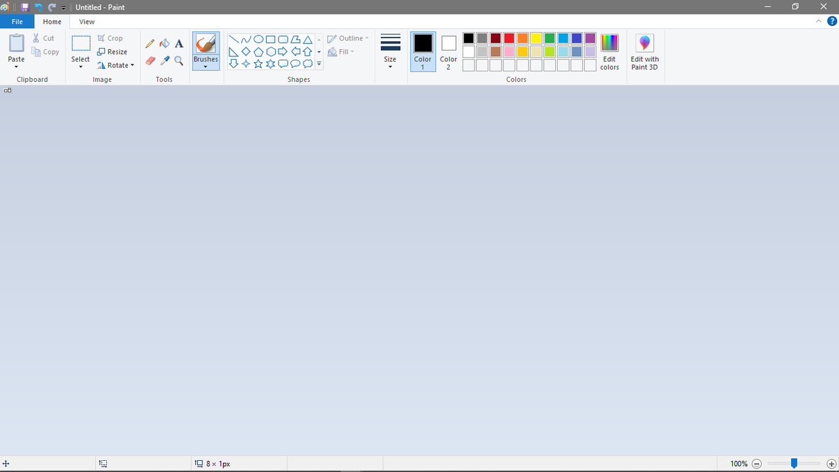Choose the Polygon shape
The height and width of the screenshot is (472, 839).
point(296,39)
